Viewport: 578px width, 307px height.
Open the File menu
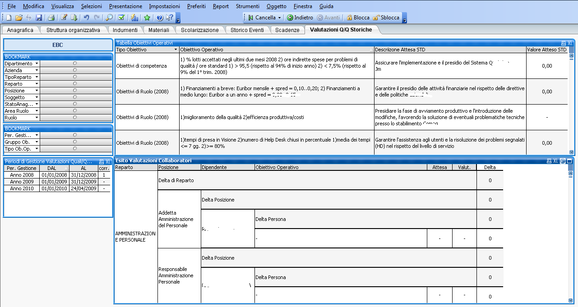[x=12, y=6]
